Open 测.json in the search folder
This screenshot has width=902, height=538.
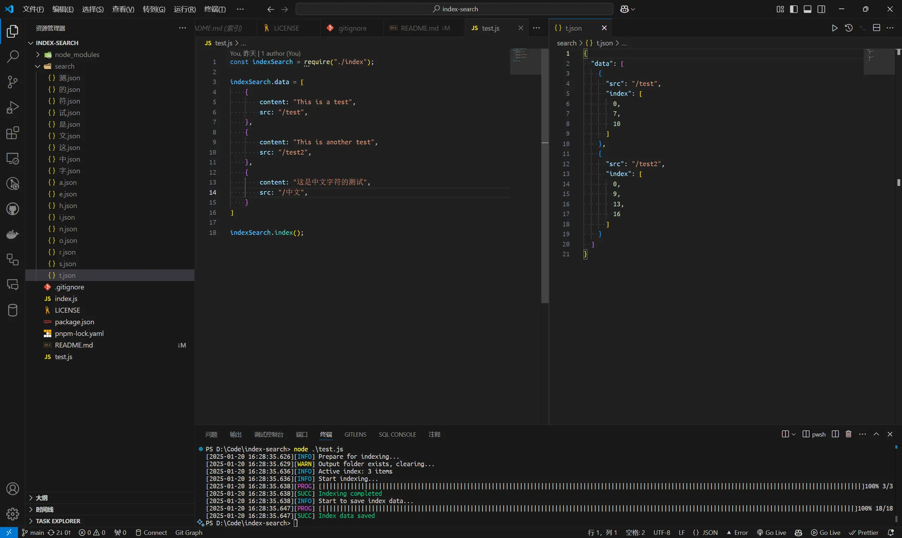(110, 78)
